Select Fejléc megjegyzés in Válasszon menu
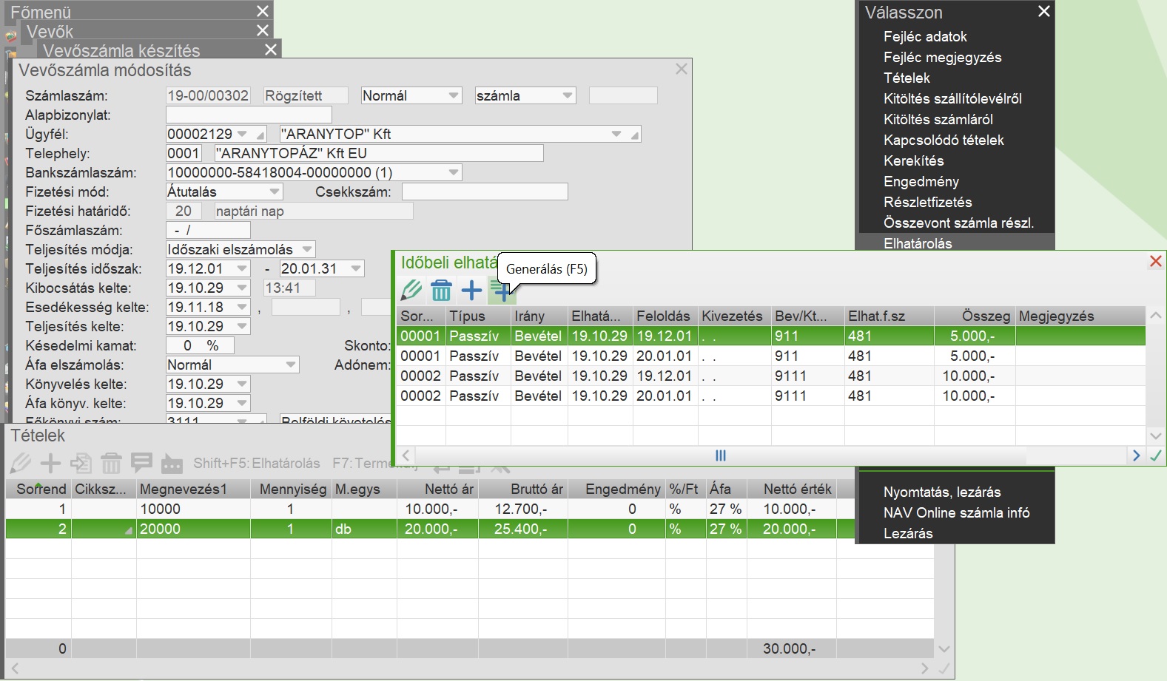 [942, 57]
